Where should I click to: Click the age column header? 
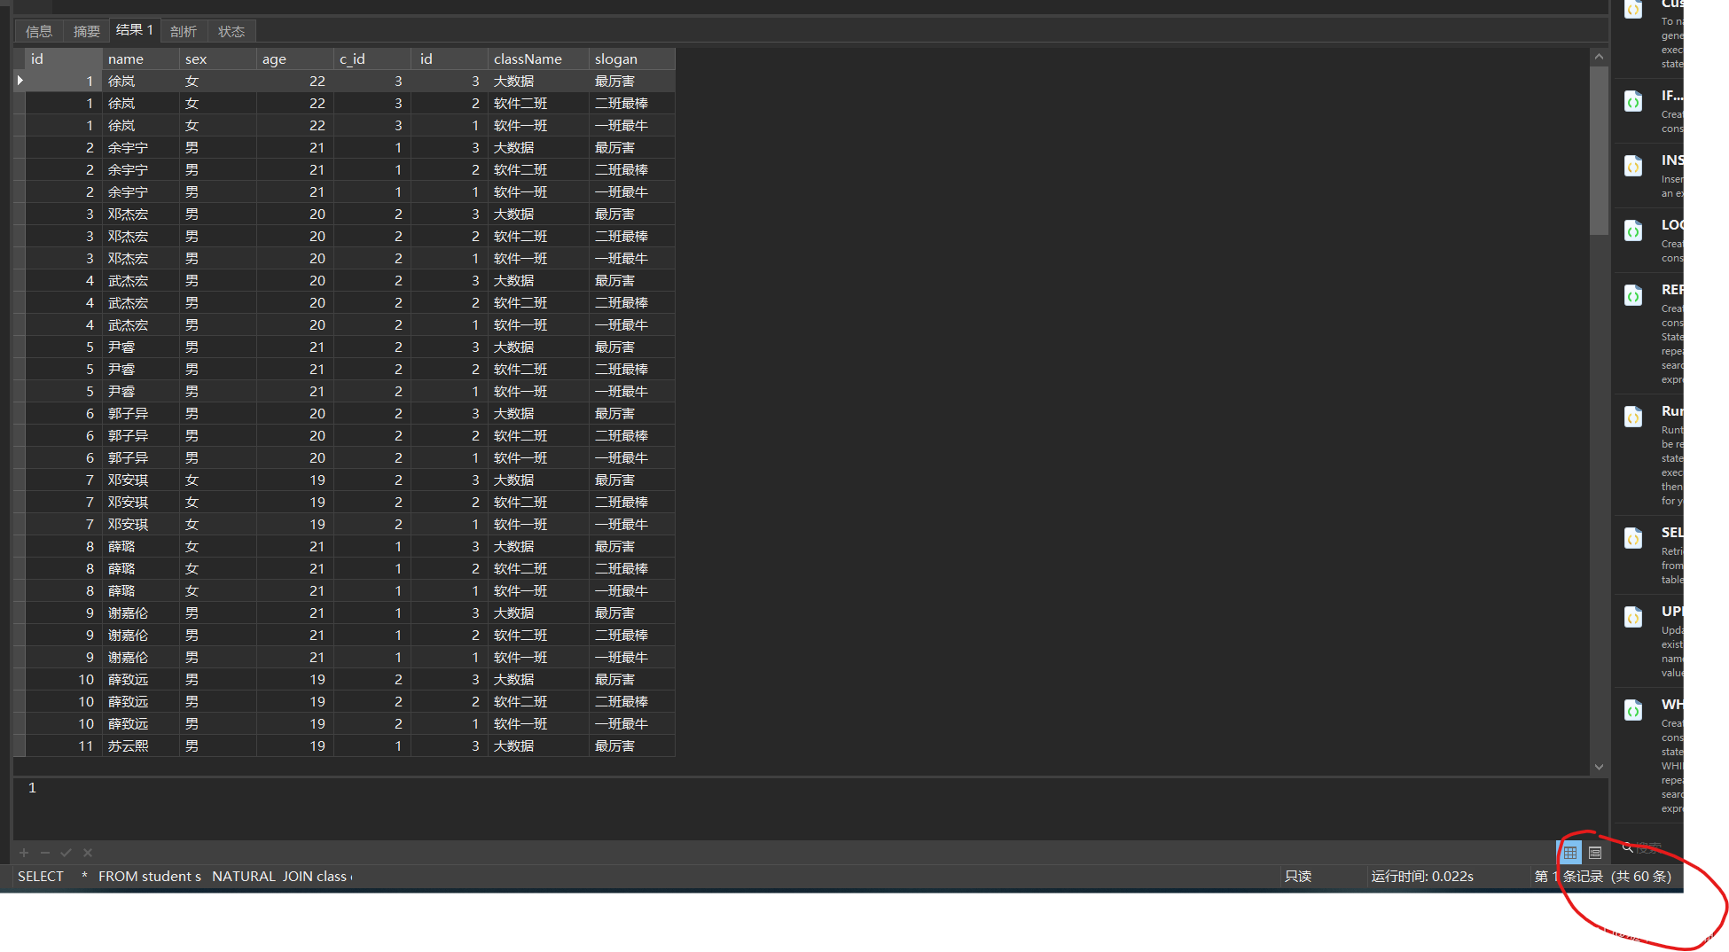point(295,59)
